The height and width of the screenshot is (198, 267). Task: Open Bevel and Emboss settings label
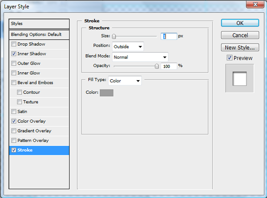35,83
